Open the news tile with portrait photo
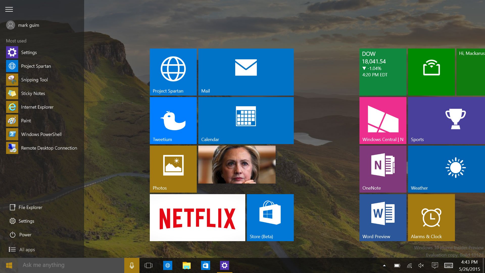The image size is (485, 273). [237, 165]
